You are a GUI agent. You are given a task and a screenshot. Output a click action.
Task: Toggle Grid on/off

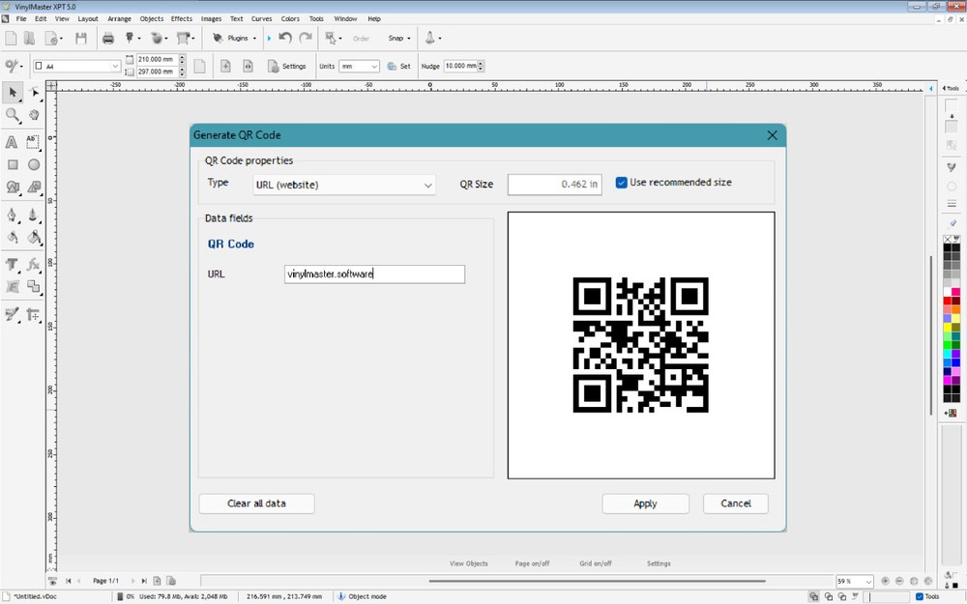tap(597, 563)
